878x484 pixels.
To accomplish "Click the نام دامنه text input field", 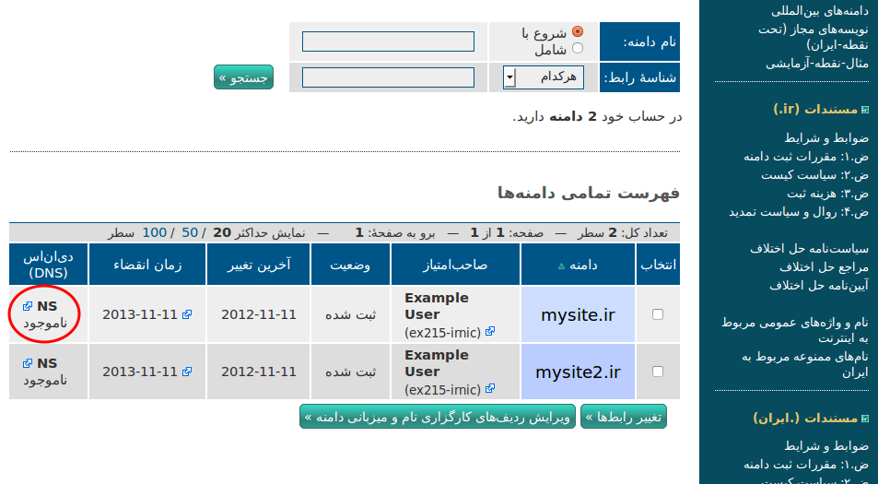I will pyautogui.click(x=388, y=41).
